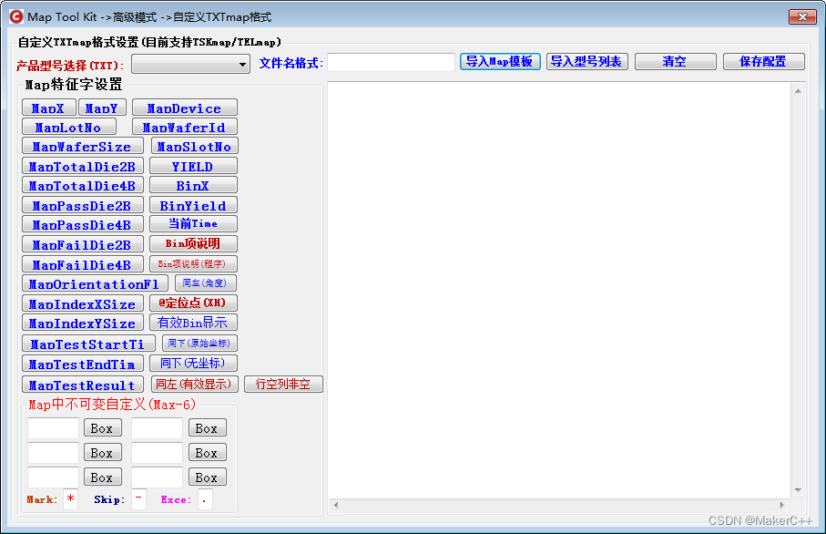
Task: Select the MapX feature field button
Action: click(x=49, y=107)
